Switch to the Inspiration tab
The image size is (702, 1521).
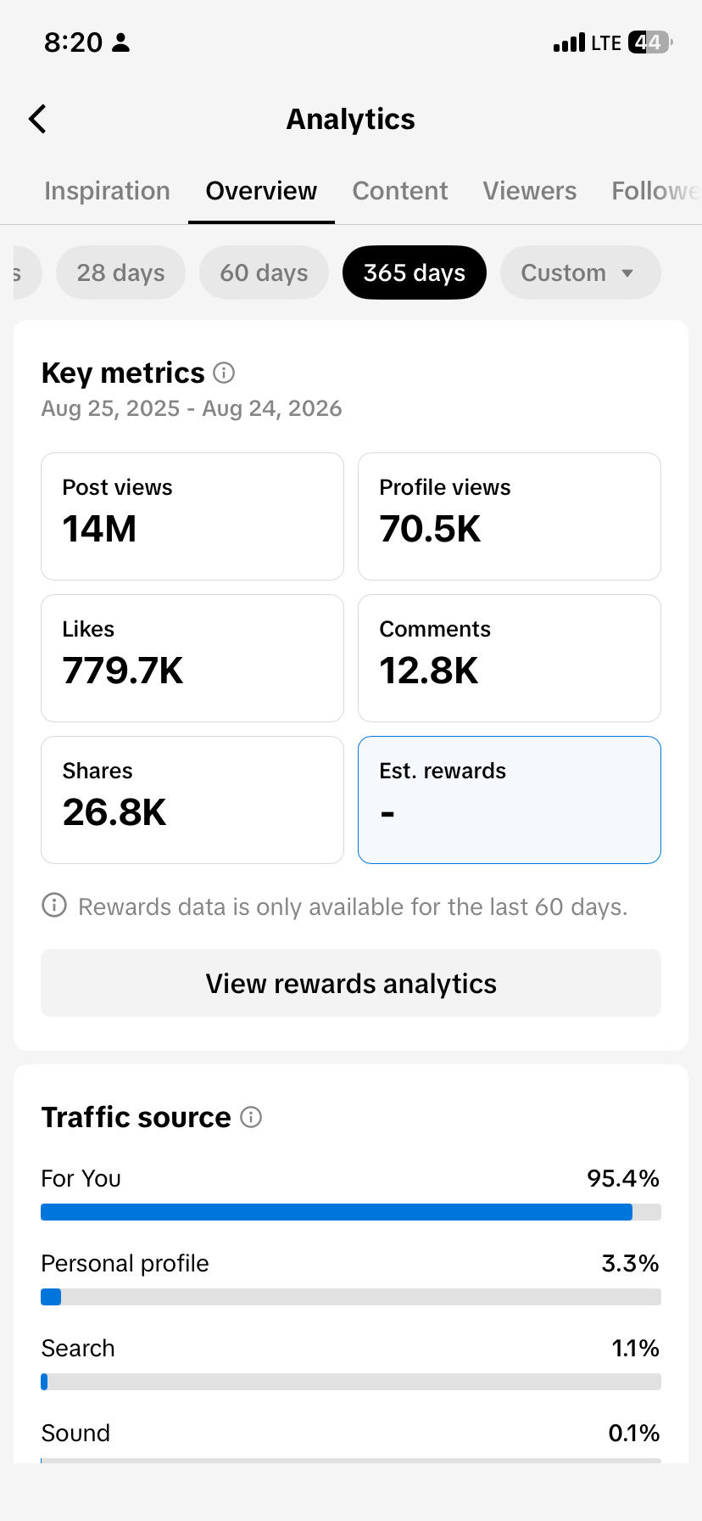107,191
